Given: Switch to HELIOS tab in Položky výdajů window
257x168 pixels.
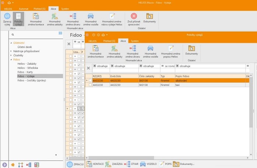Looking at the screenshot, I should point(92,41).
